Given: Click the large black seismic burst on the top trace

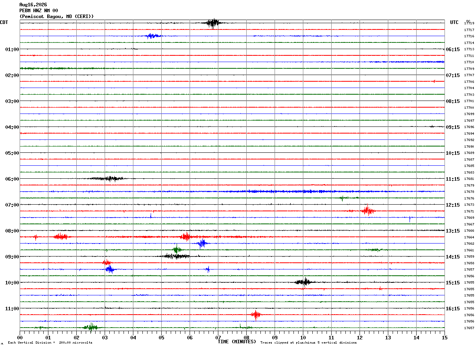Looking at the screenshot, I should pyautogui.click(x=213, y=23).
